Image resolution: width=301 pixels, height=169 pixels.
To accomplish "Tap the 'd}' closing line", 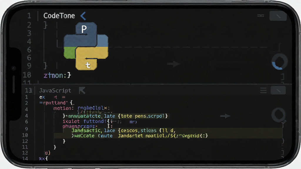I will pyautogui.click(x=48, y=153).
